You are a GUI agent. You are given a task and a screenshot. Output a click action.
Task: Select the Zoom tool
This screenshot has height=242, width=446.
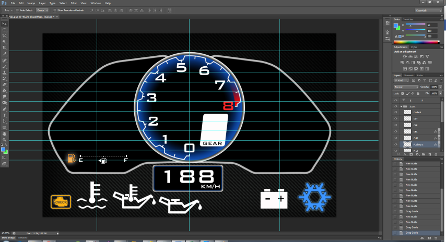5,140
